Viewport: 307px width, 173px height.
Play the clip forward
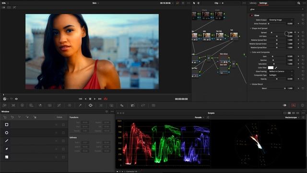click(x=95, y=99)
